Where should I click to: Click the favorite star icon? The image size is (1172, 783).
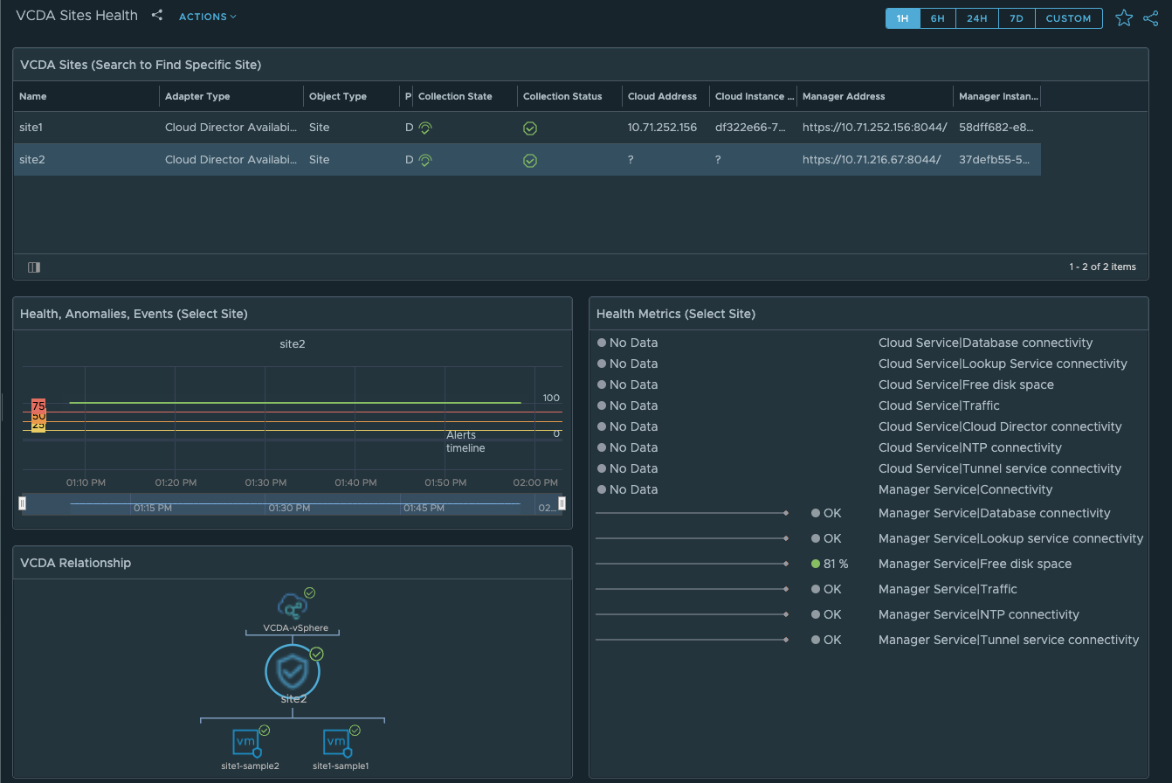tap(1124, 18)
